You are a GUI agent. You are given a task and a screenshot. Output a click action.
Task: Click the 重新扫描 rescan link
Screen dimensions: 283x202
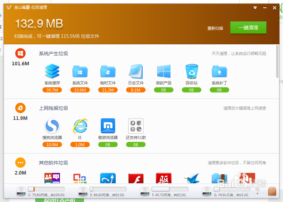[x=215, y=28]
